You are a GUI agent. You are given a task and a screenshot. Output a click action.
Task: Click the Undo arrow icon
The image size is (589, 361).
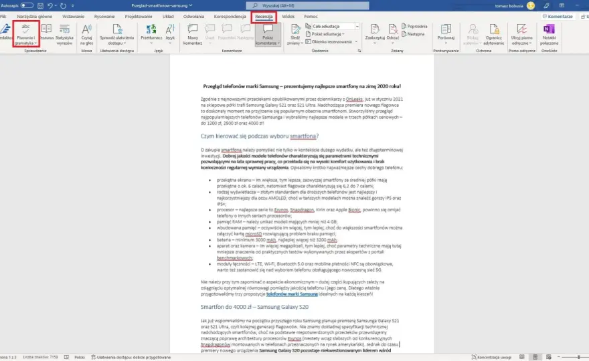[50, 5]
